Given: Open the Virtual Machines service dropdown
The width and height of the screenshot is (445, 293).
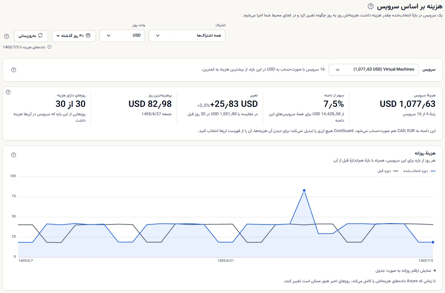Looking at the screenshot, I should coord(374,70).
